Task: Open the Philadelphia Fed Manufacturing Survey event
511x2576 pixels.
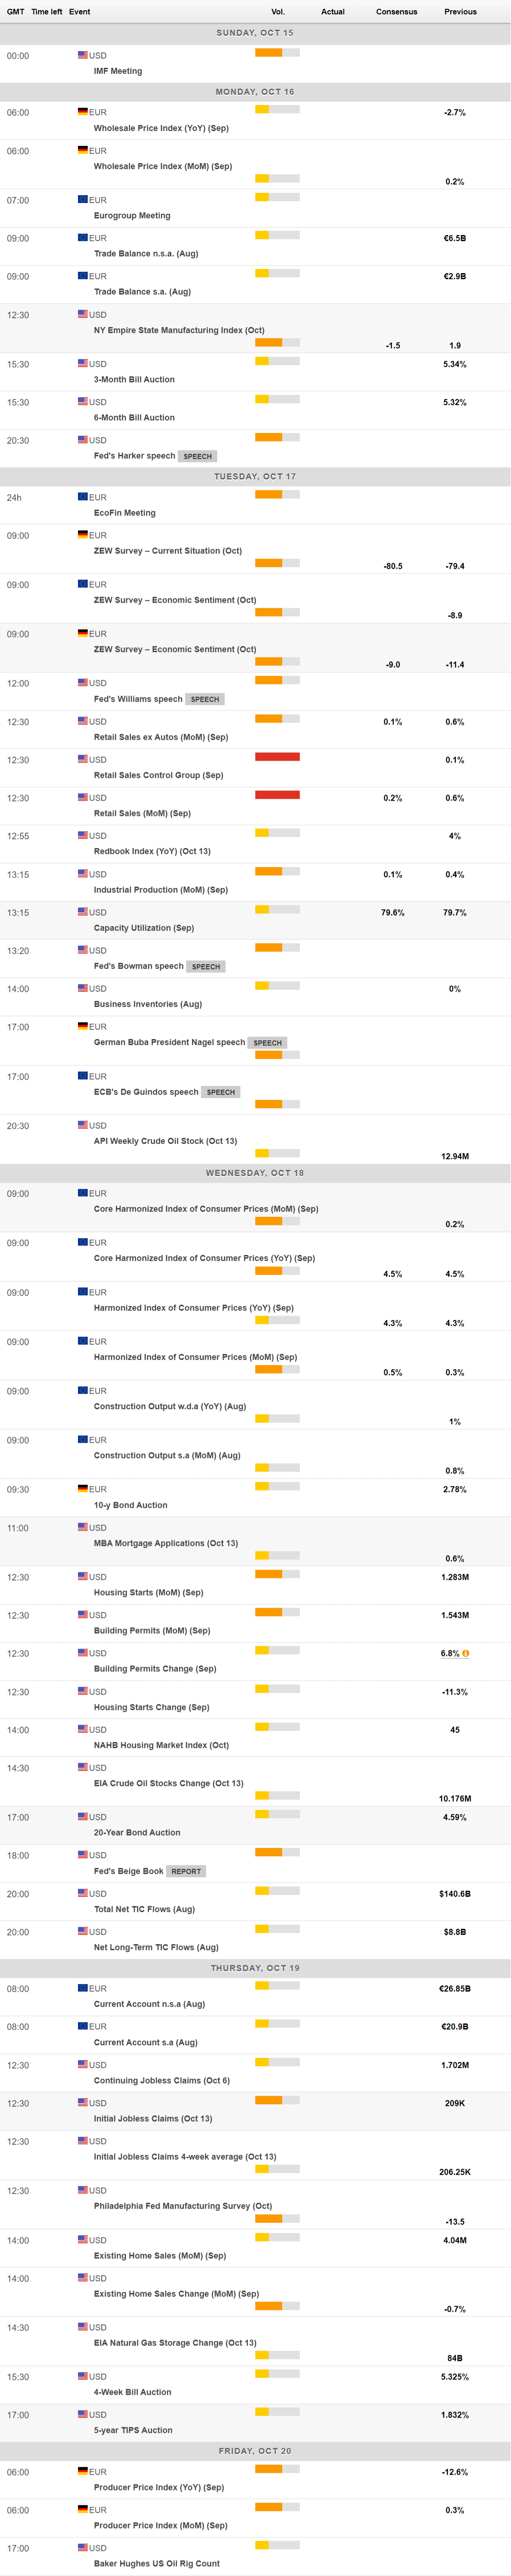Action: [x=183, y=2205]
